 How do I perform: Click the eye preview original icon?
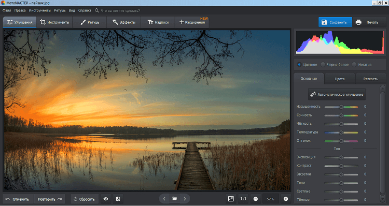[106, 199]
